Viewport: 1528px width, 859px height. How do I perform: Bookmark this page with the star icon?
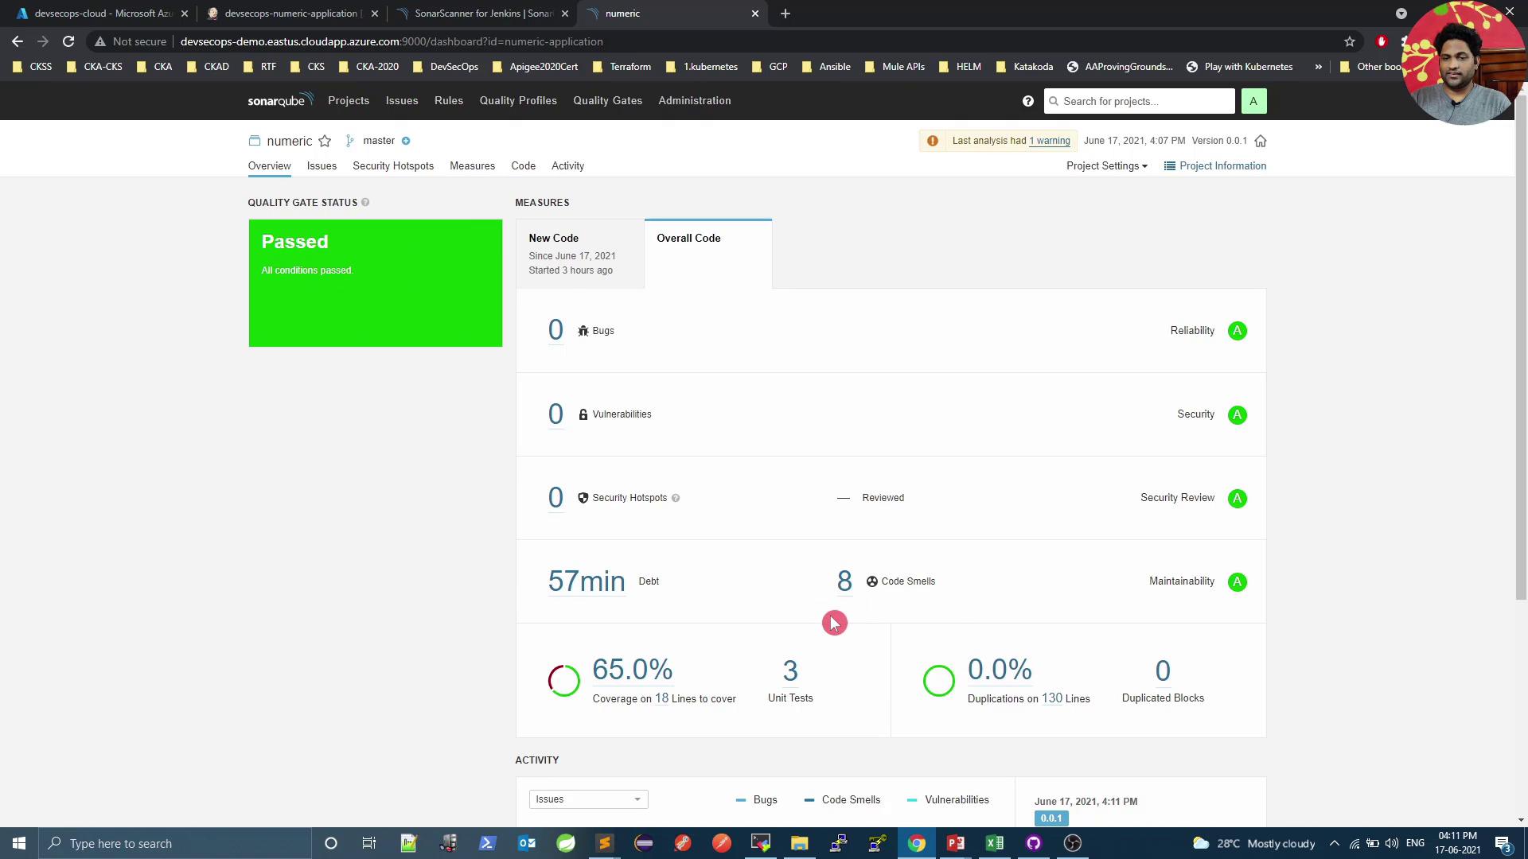1349,41
